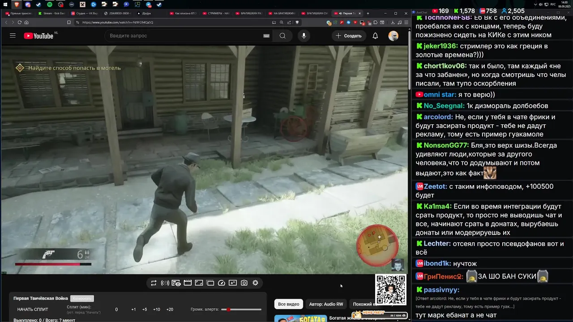573x322 pixels.
Task: Click the chat username Lechter
Action: pyautogui.click(x=437, y=243)
